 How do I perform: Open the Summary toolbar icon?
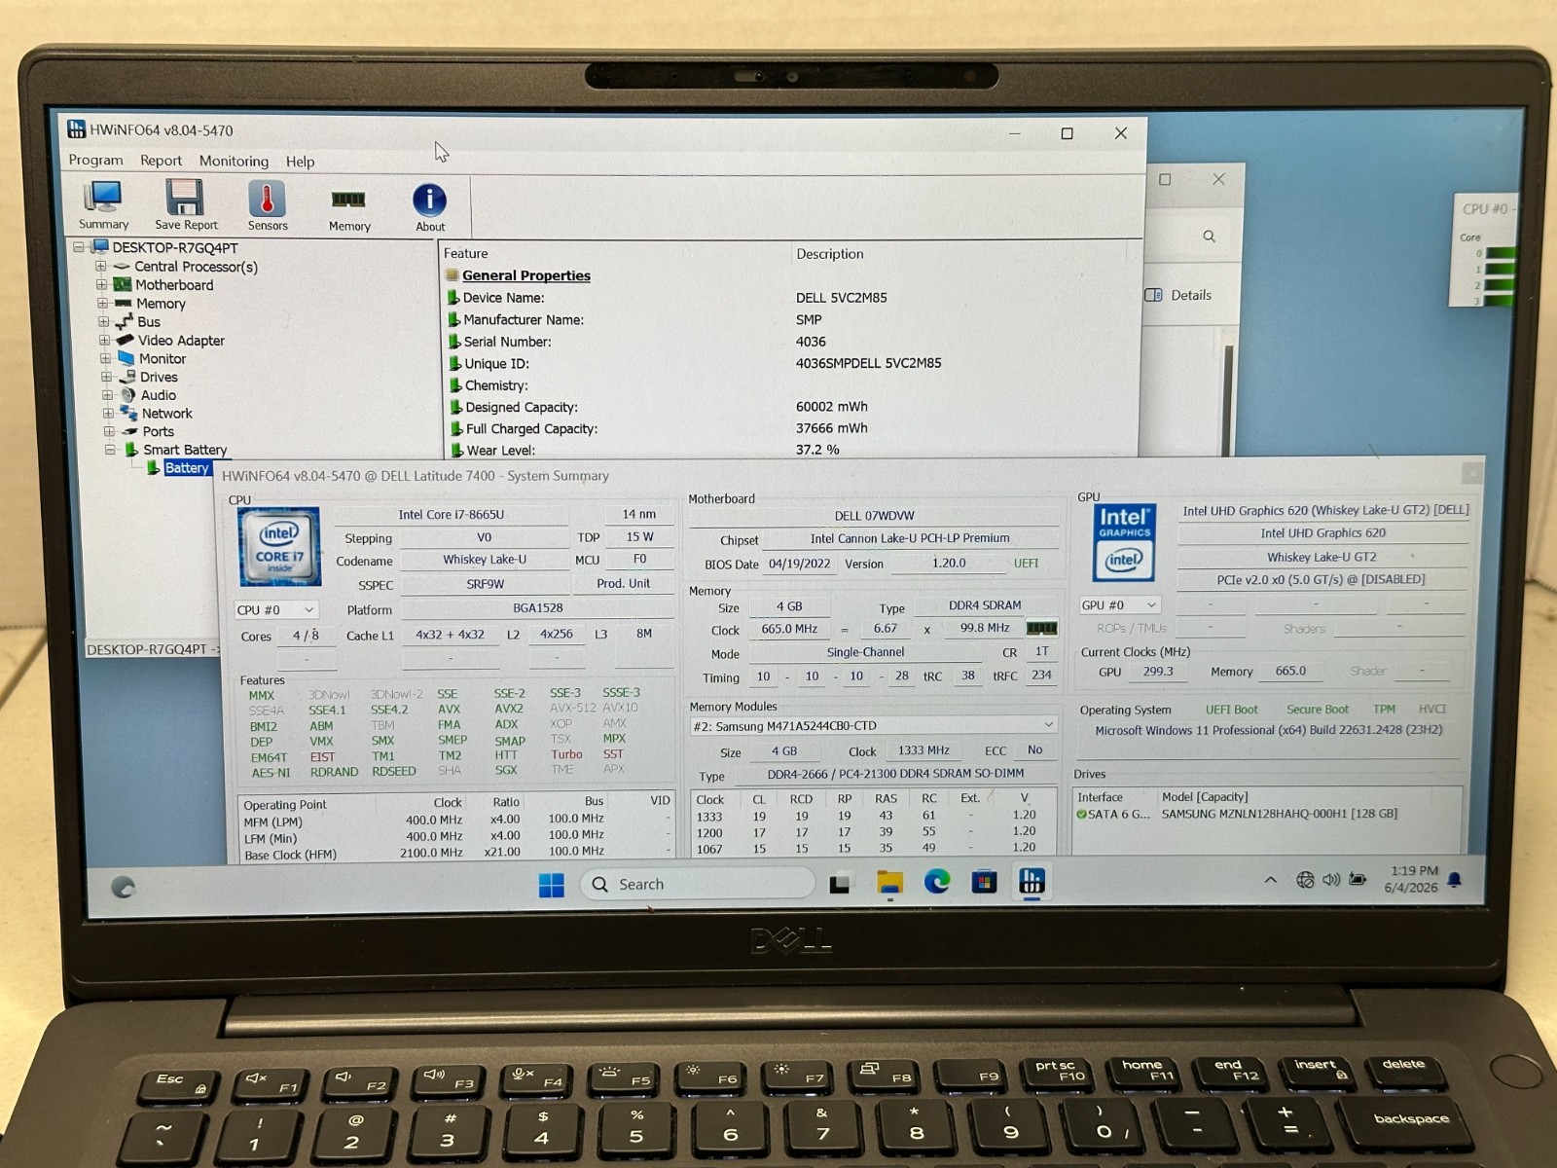[103, 205]
